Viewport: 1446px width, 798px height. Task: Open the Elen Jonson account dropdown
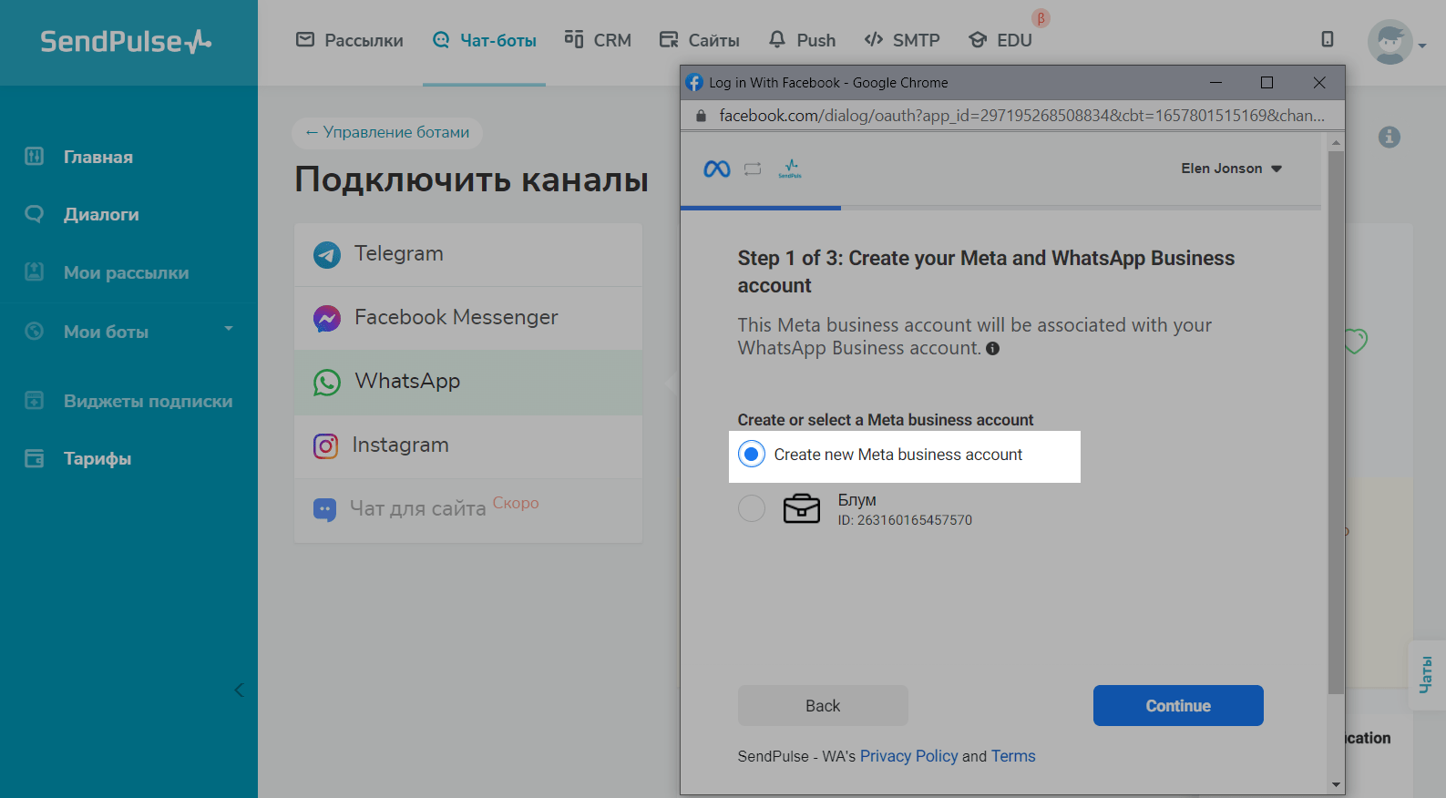[1232, 169]
